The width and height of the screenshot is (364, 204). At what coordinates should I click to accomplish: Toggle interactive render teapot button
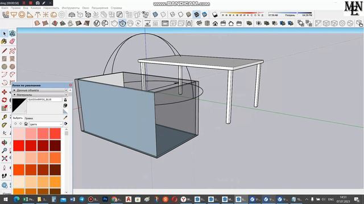coord(122,23)
